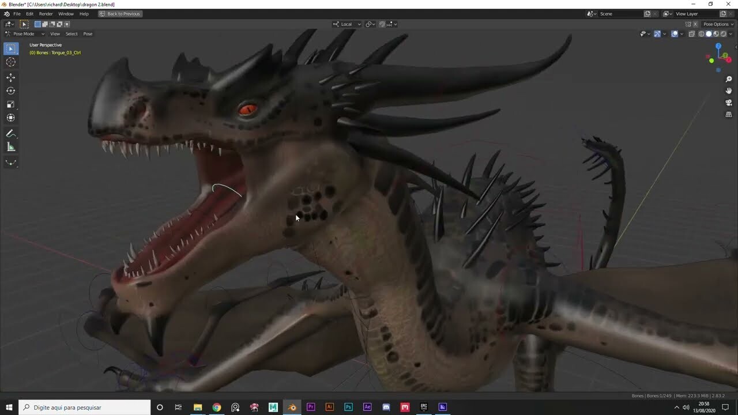Select the Scale tool

click(x=10, y=104)
